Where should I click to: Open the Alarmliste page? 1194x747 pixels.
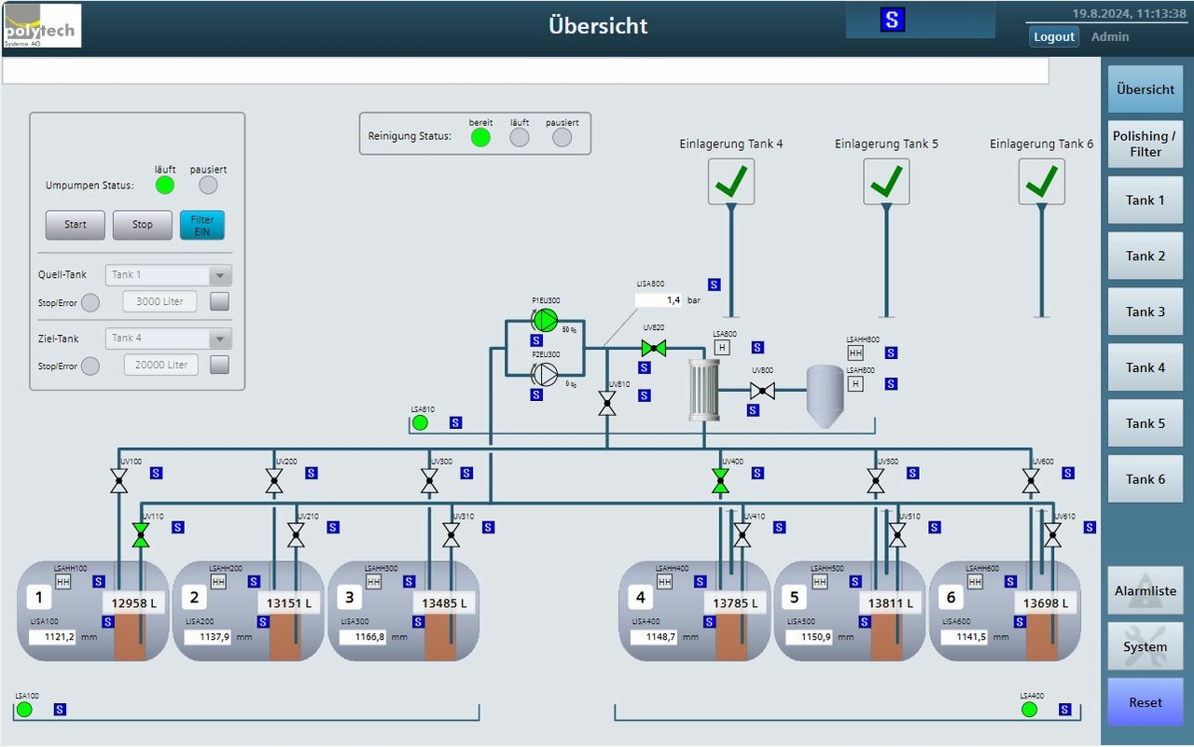pyautogui.click(x=1145, y=590)
